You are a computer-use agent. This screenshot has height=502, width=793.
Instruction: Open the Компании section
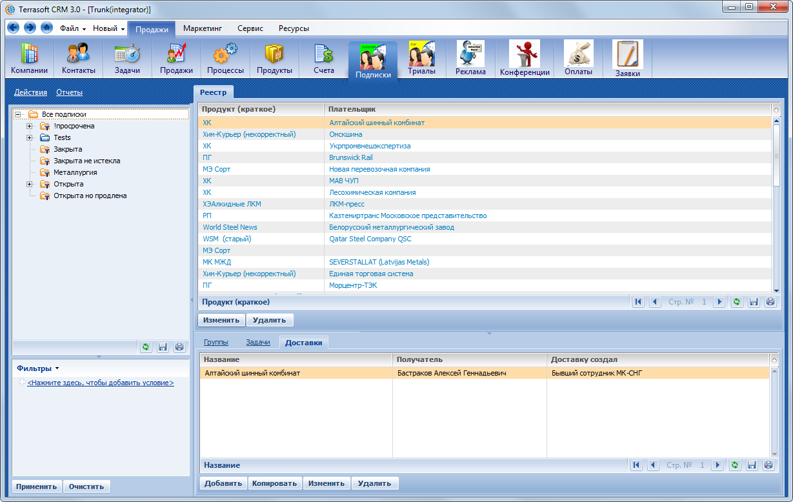pyautogui.click(x=29, y=59)
